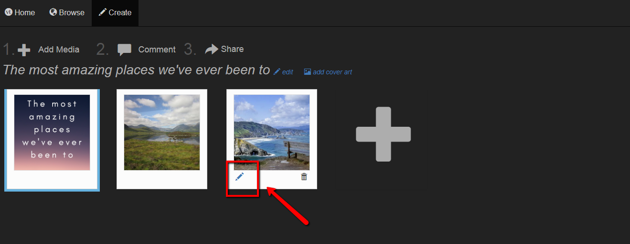This screenshot has width=630, height=244.
Task: Click the Share arrow icon
Action: coord(212,49)
